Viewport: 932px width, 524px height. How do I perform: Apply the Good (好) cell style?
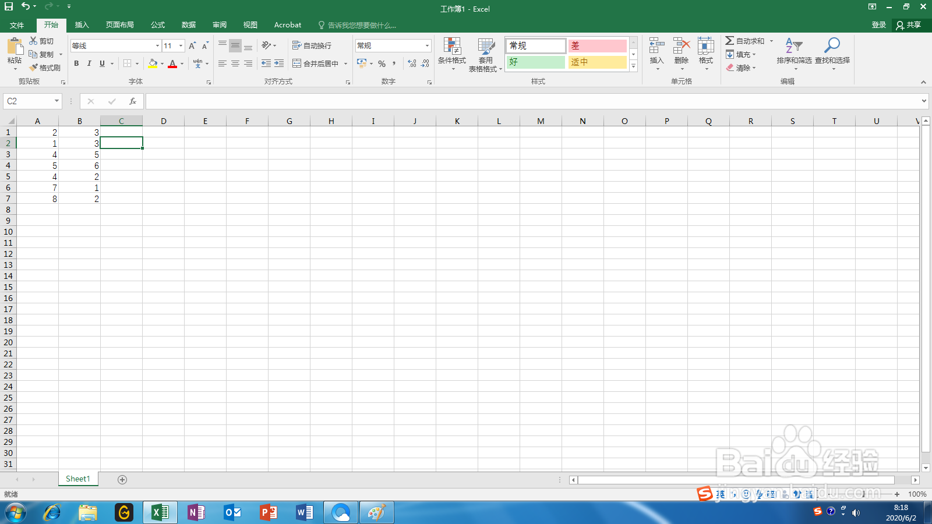536,62
